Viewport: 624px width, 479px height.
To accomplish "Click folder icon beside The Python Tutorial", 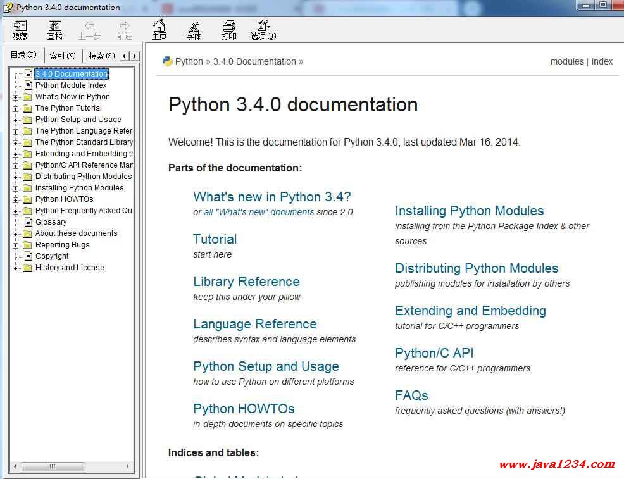I will [27, 108].
